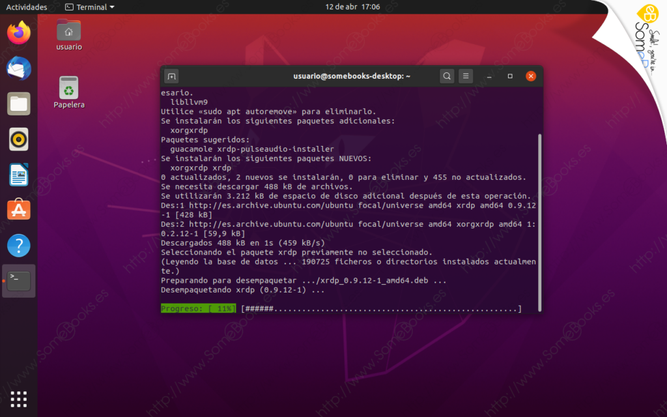Open Ubuntu Software store

coord(19,210)
